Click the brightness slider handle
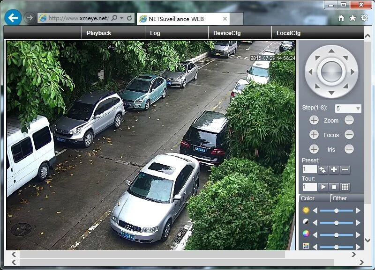The height and width of the screenshot is (270, 375). (336, 211)
